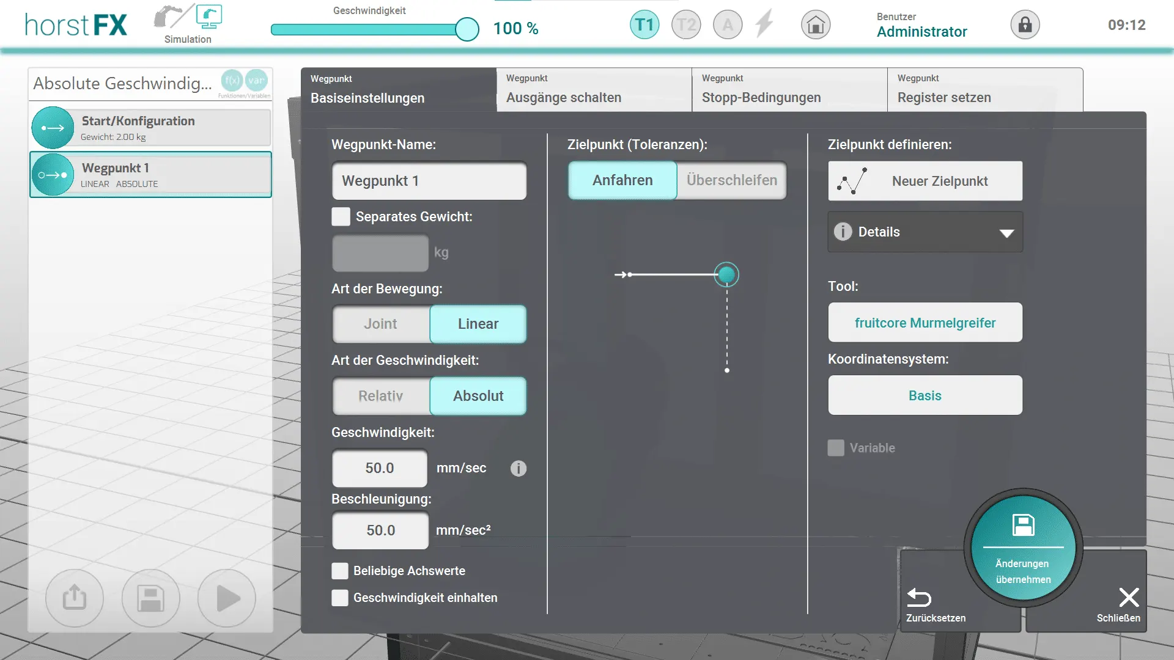Enable Geschwindigkeit einhalten checkbox
The width and height of the screenshot is (1174, 660).
pos(340,598)
